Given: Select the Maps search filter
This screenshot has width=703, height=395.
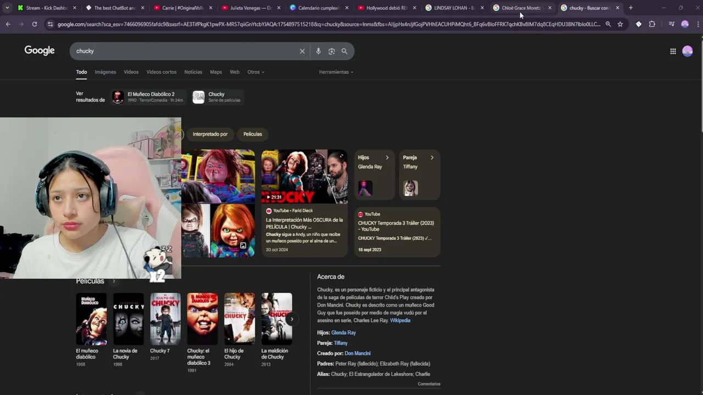Looking at the screenshot, I should pyautogui.click(x=216, y=72).
